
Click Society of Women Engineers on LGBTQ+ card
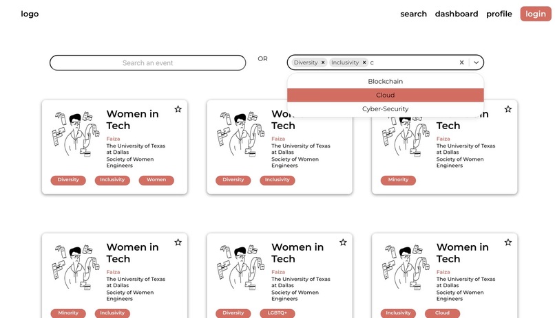[295, 295]
